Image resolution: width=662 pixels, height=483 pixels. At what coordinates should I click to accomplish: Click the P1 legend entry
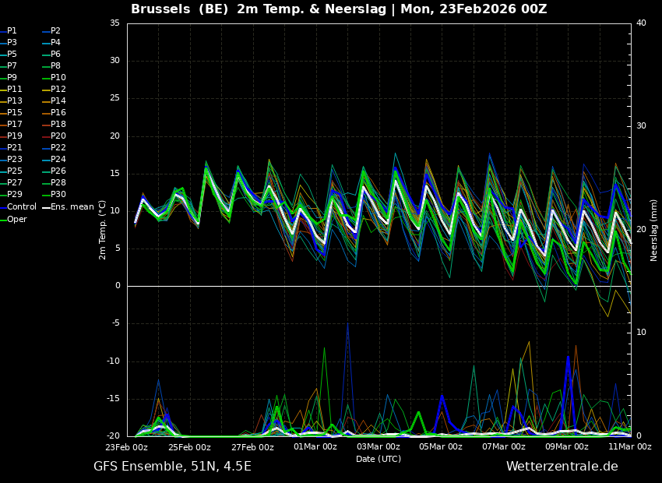pyautogui.click(x=12, y=31)
